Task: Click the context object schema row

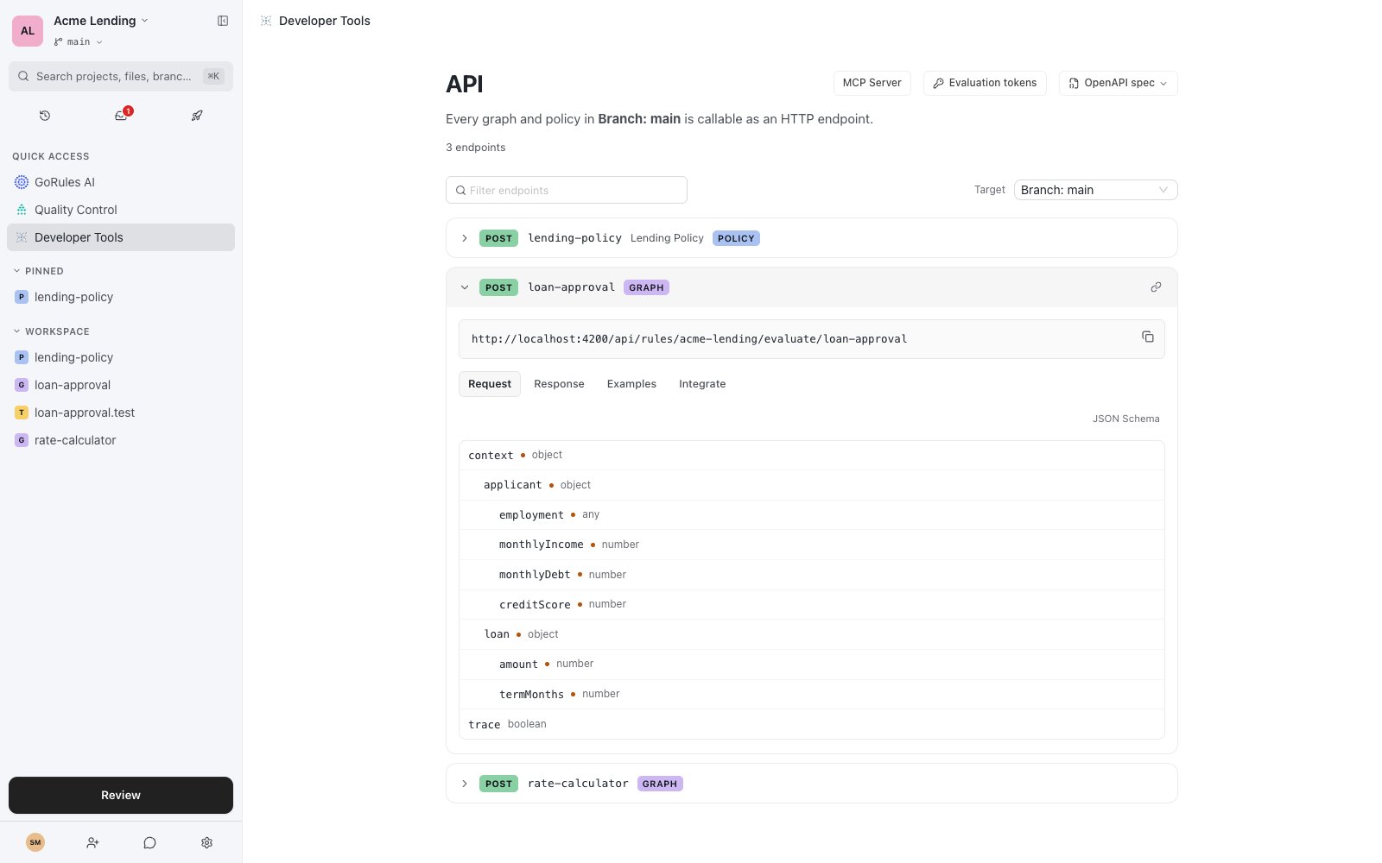Action: [811, 455]
